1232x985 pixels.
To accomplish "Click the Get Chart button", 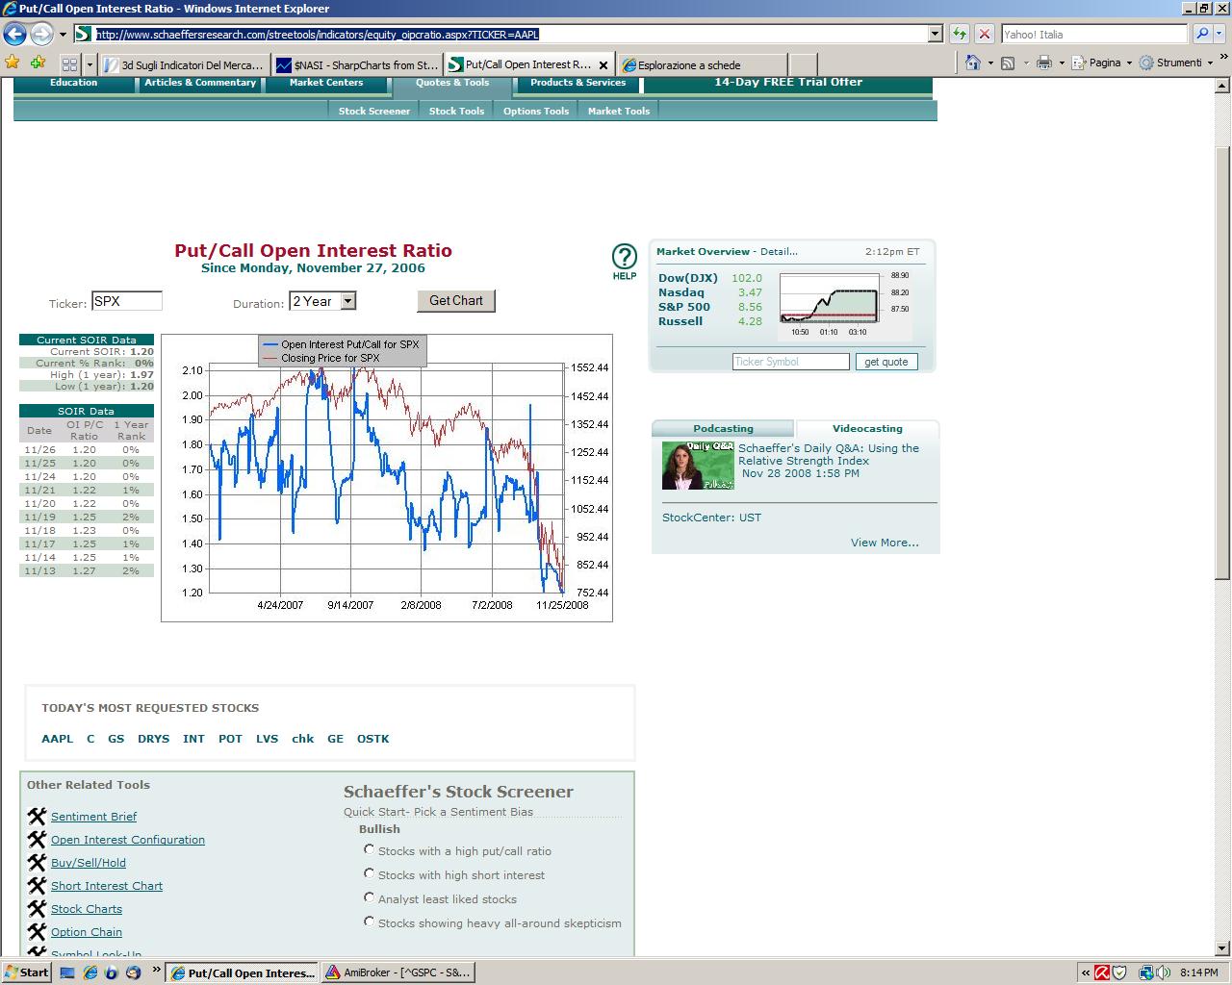I will pos(456,301).
